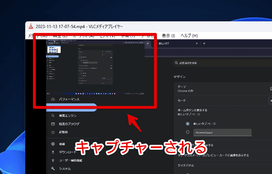Open a new tab with the plus button

point(204,43)
